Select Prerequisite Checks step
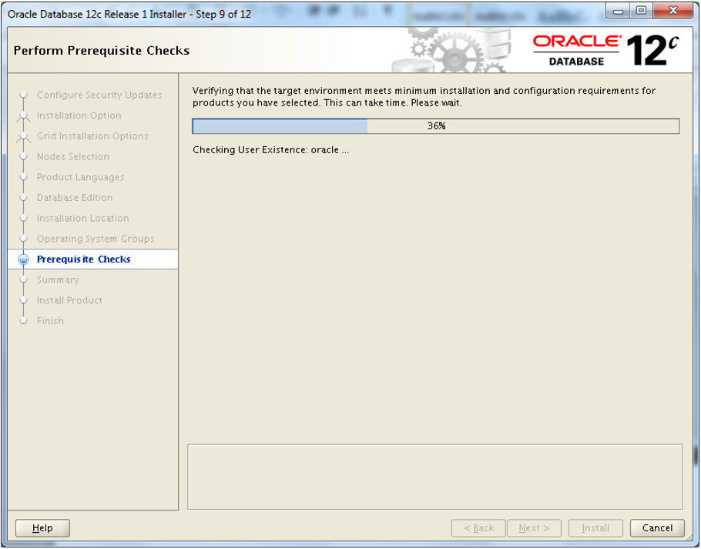The height and width of the screenshot is (549, 701). [84, 259]
